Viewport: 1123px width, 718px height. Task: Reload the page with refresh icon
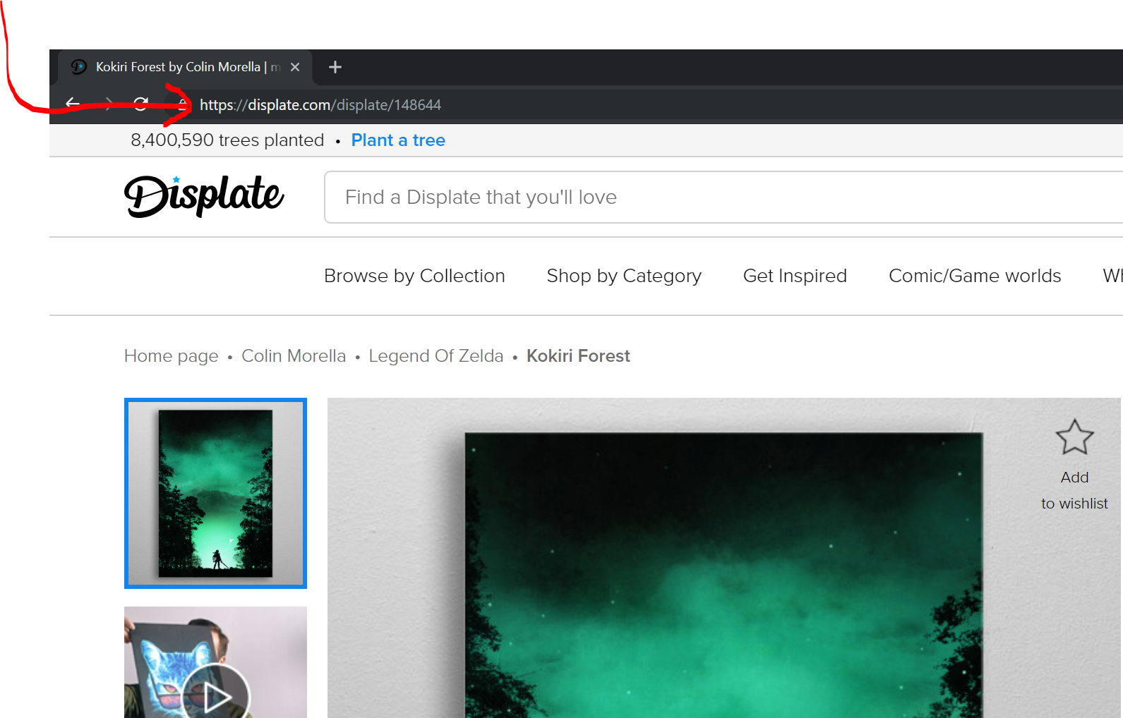pyautogui.click(x=141, y=104)
